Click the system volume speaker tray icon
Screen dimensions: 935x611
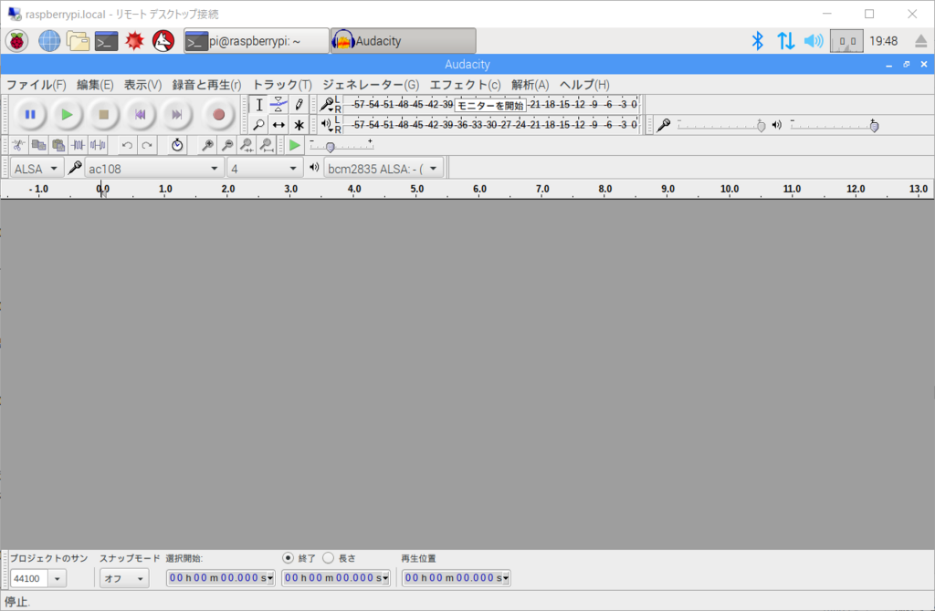[x=814, y=41]
